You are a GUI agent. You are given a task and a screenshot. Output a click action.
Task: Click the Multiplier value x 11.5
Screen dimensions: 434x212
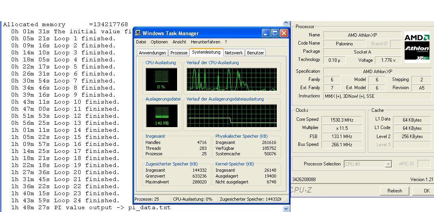click(342, 128)
